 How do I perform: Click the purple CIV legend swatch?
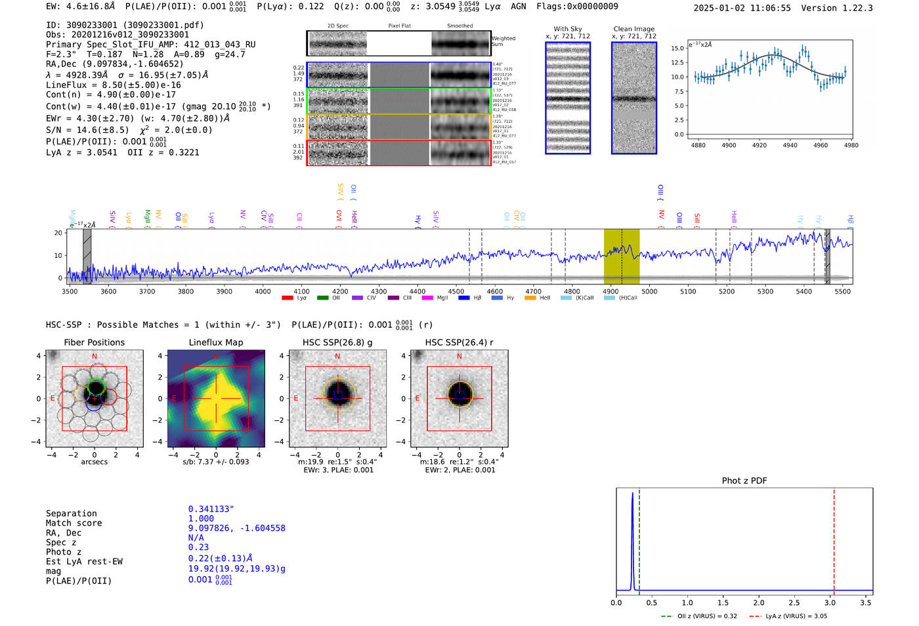(x=357, y=298)
